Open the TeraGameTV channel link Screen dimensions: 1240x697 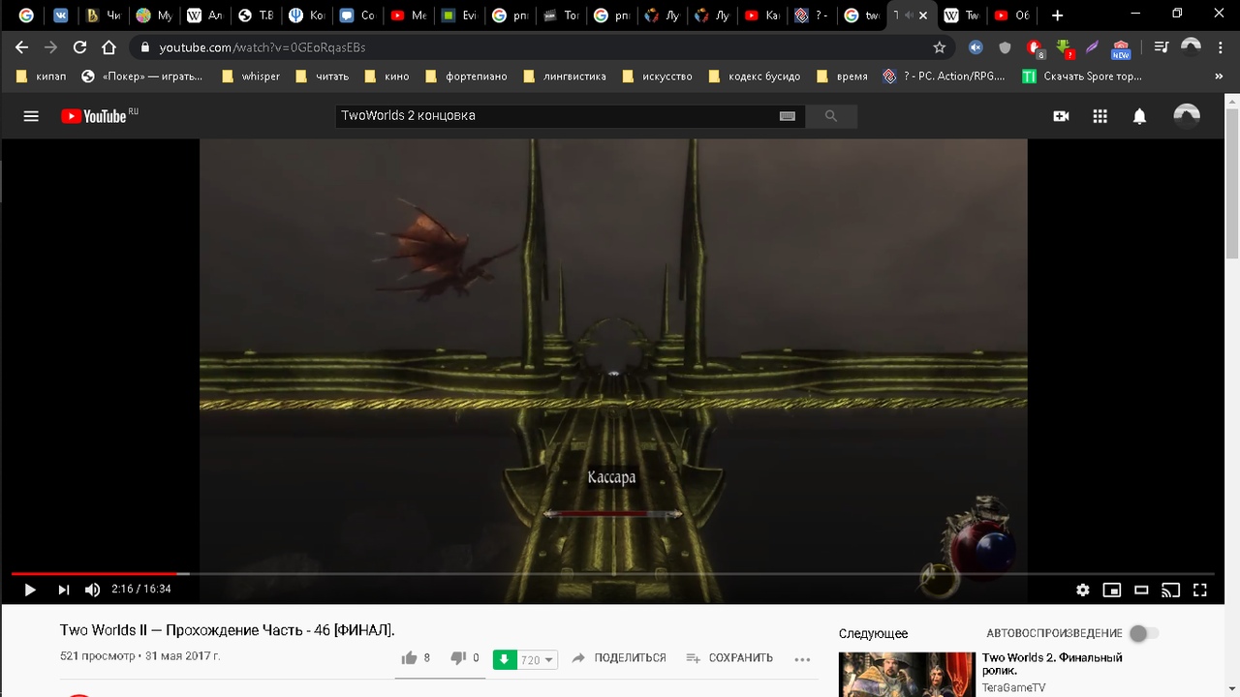pos(1013,687)
